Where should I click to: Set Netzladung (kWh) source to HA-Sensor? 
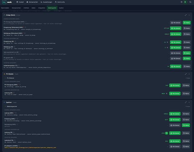pos(175,125)
